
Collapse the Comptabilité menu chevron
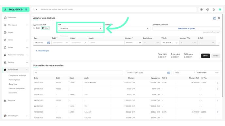[27, 70]
